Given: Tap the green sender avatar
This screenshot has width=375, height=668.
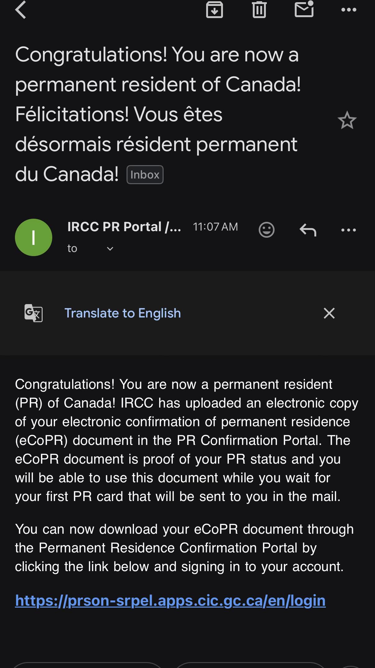Looking at the screenshot, I should (34, 237).
